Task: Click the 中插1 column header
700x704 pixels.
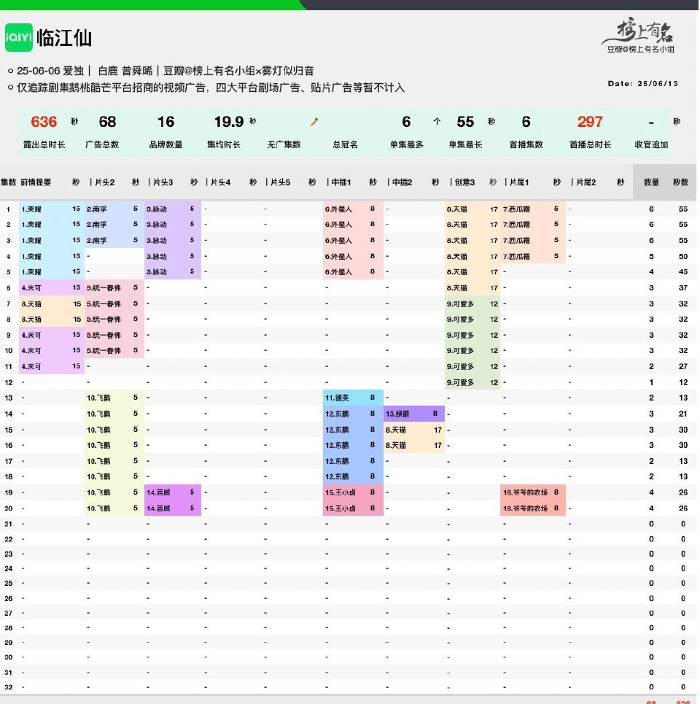Action: pos(341,182)
